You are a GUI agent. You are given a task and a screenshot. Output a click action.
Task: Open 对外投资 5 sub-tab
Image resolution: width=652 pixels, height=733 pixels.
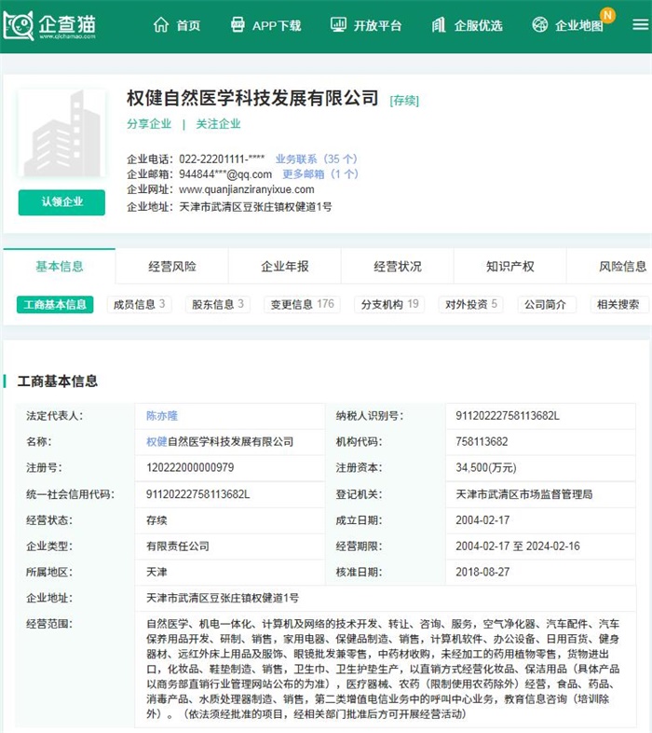470,304
